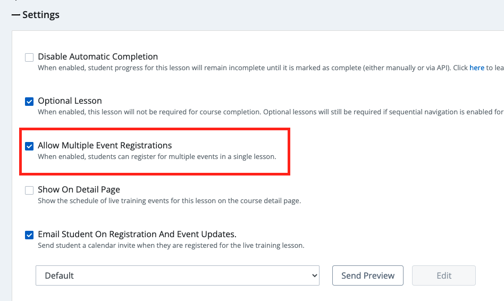Tick the Show On Detail Page checkbox
The width and height of the screenshot is (504, 301).
(29, 190)
